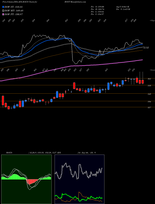Select the DOW PT legend value text

(14, 15)
